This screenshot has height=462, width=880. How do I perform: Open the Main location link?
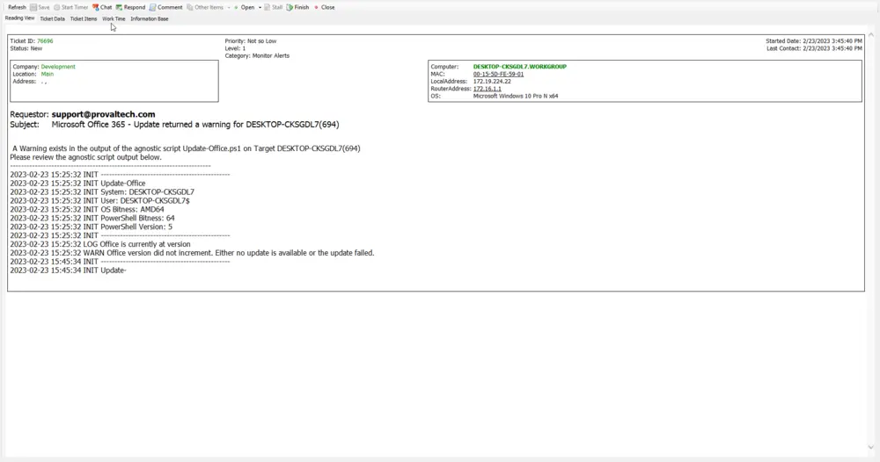coord(48,74)
